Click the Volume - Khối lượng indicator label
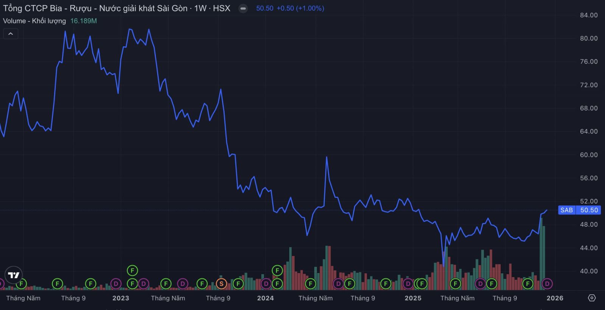Viewport: 605px width, 310px height. [34, 21]
